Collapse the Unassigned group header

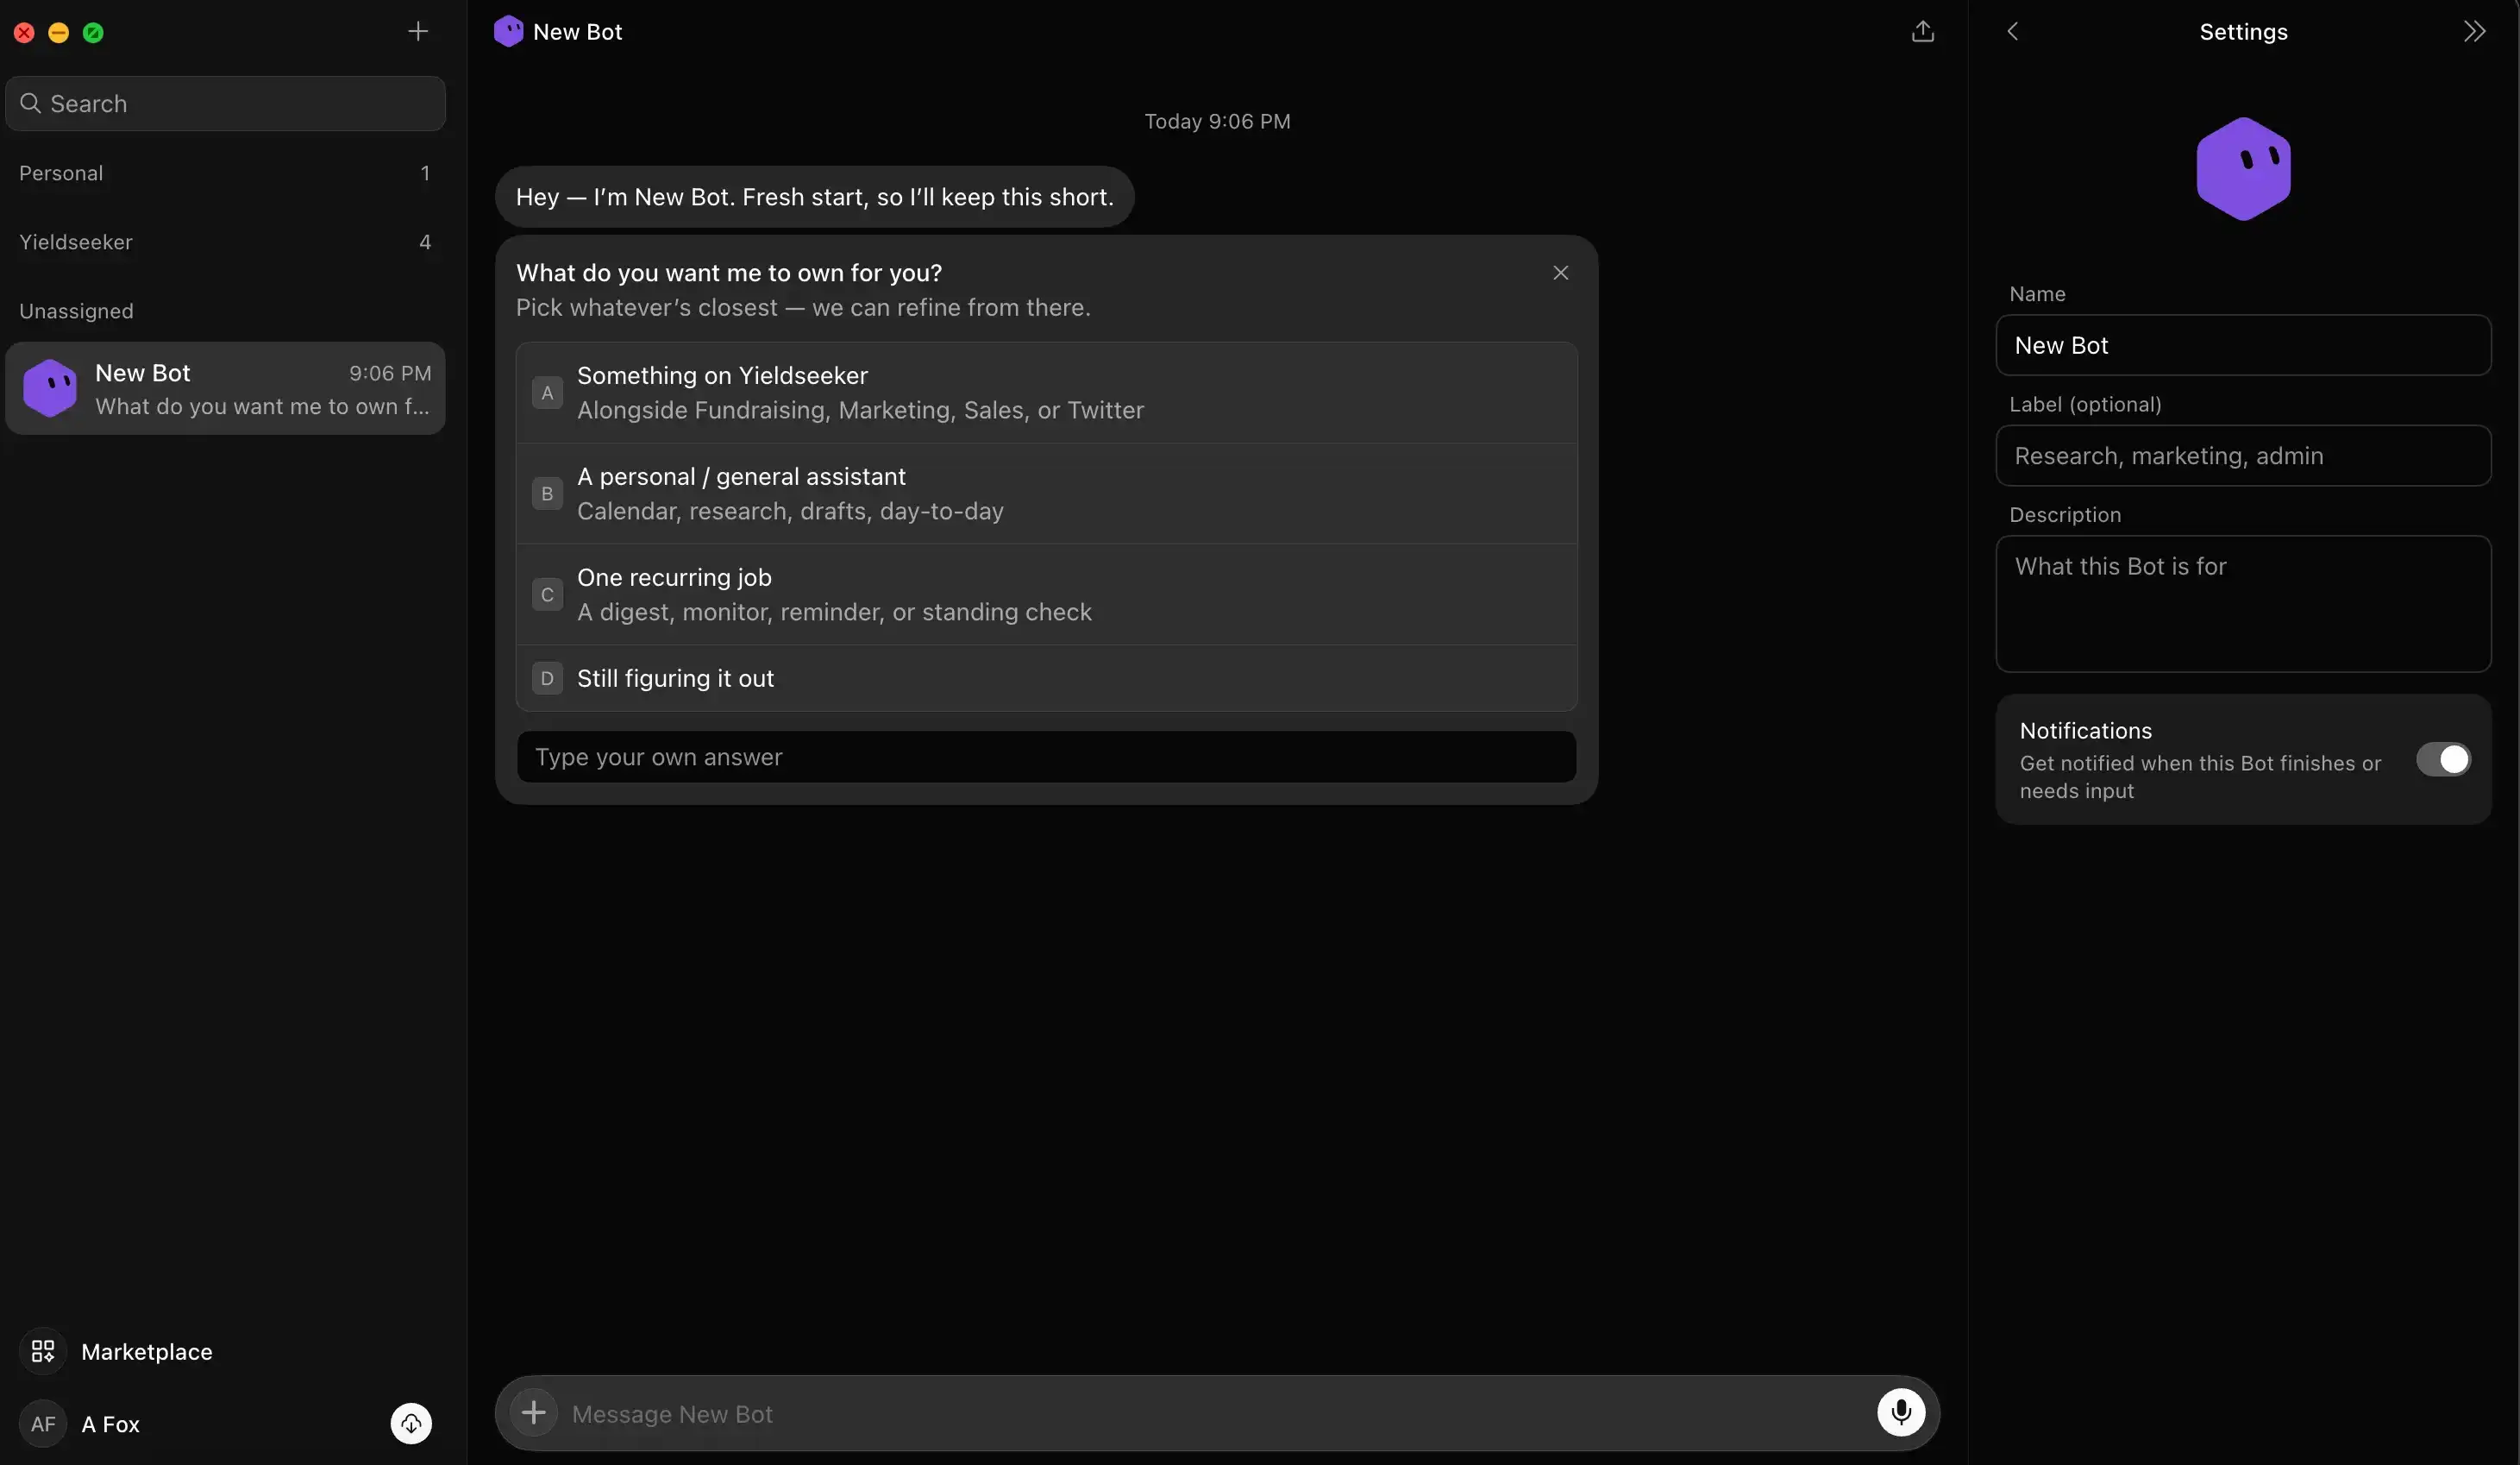coord(225,311)
